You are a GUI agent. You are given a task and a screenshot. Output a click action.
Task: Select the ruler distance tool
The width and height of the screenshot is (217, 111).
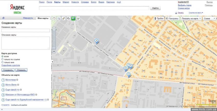click(x=64, y=18)
